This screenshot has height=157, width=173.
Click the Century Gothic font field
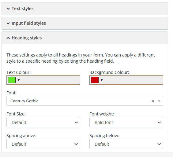tap(85, 101)
